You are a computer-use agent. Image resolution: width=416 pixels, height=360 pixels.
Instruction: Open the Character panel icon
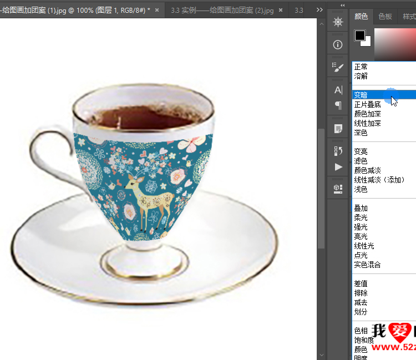pyautogui.click(x=338, y=90)
